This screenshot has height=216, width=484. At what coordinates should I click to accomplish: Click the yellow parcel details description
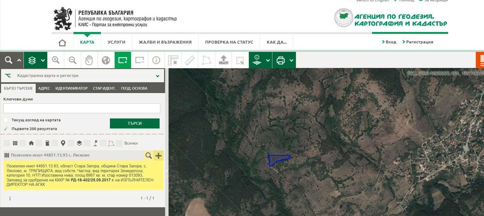(83, 175)
